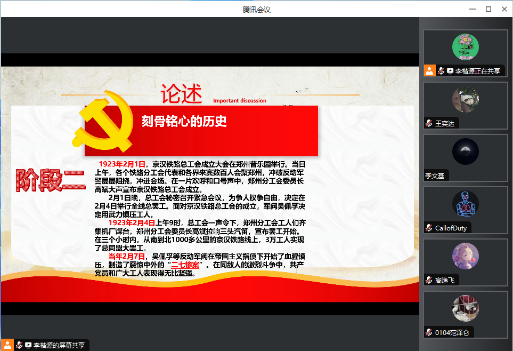Click the screen-share icon beside 李楷源正在共享
This screenshot has height=351, width=513.
(450, 71)
